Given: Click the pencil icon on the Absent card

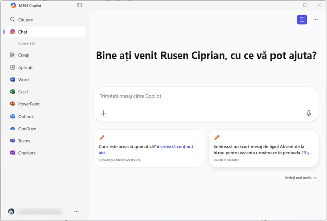Looking at the screenshot, I should coord(216,138).
